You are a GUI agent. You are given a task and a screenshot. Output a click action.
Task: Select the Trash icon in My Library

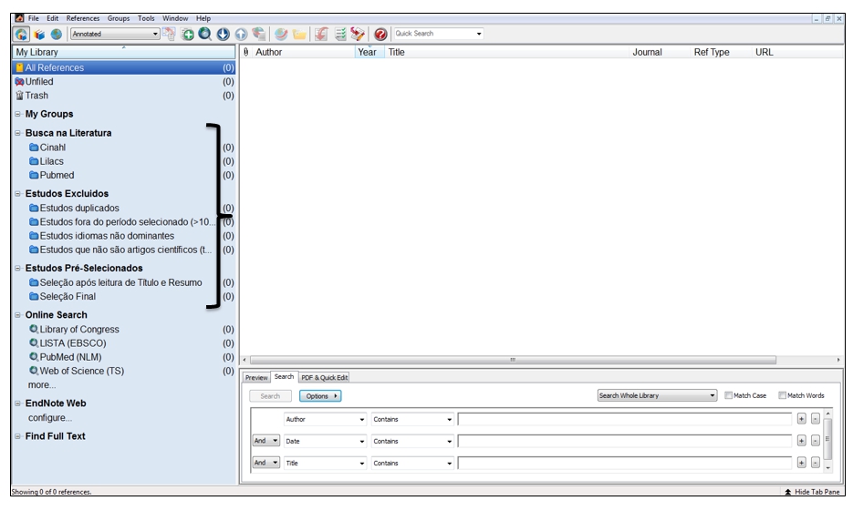point(19,96)
